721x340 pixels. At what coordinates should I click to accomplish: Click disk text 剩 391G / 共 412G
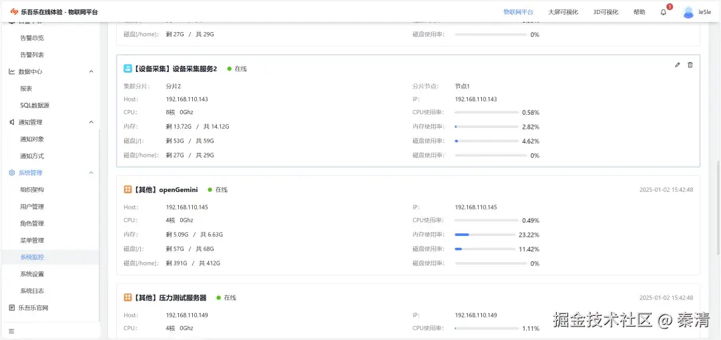click(x=193, y=263)
